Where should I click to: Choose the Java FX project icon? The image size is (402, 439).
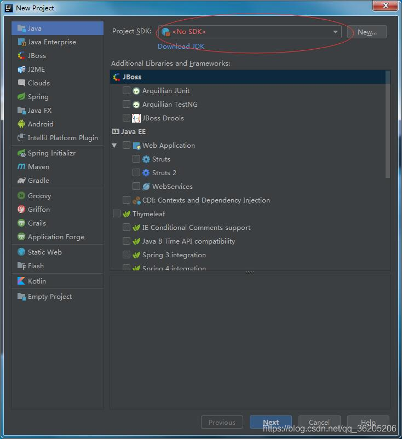21,111
